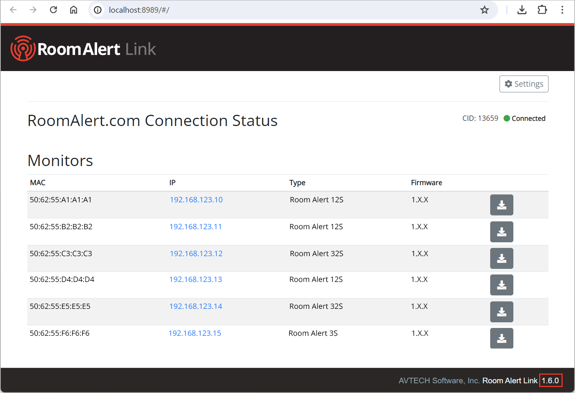Go to the browser home page
575x393 pixels.
tap(74, 10)
